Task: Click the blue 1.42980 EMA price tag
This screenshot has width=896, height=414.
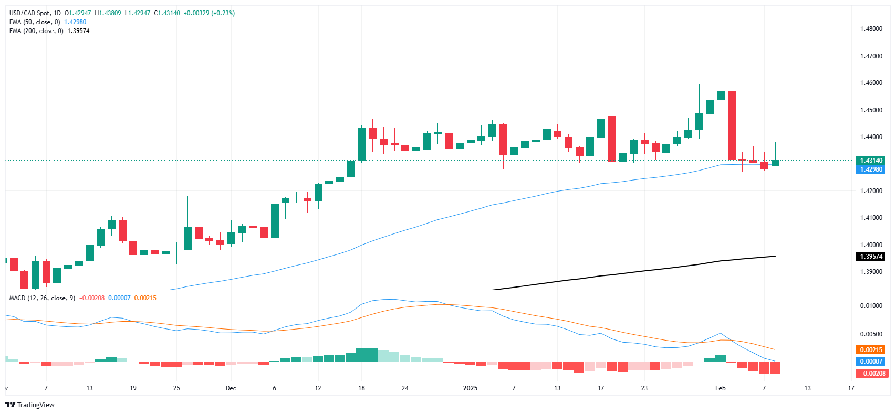Action: coord(870,169)
